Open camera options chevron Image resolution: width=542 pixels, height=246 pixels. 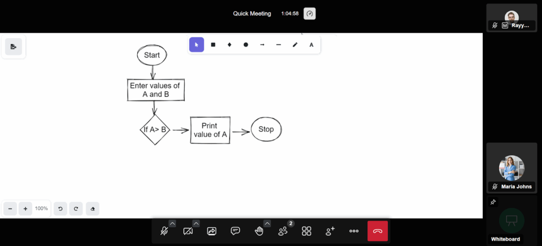pos(196,223)
